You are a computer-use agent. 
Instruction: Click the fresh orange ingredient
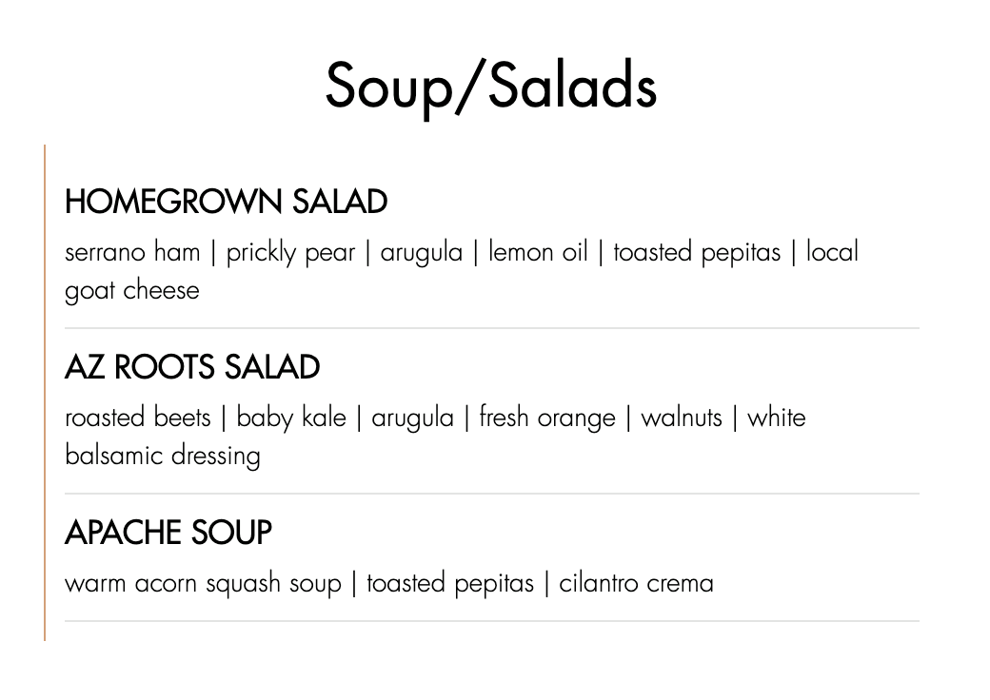tap(547, 418)
